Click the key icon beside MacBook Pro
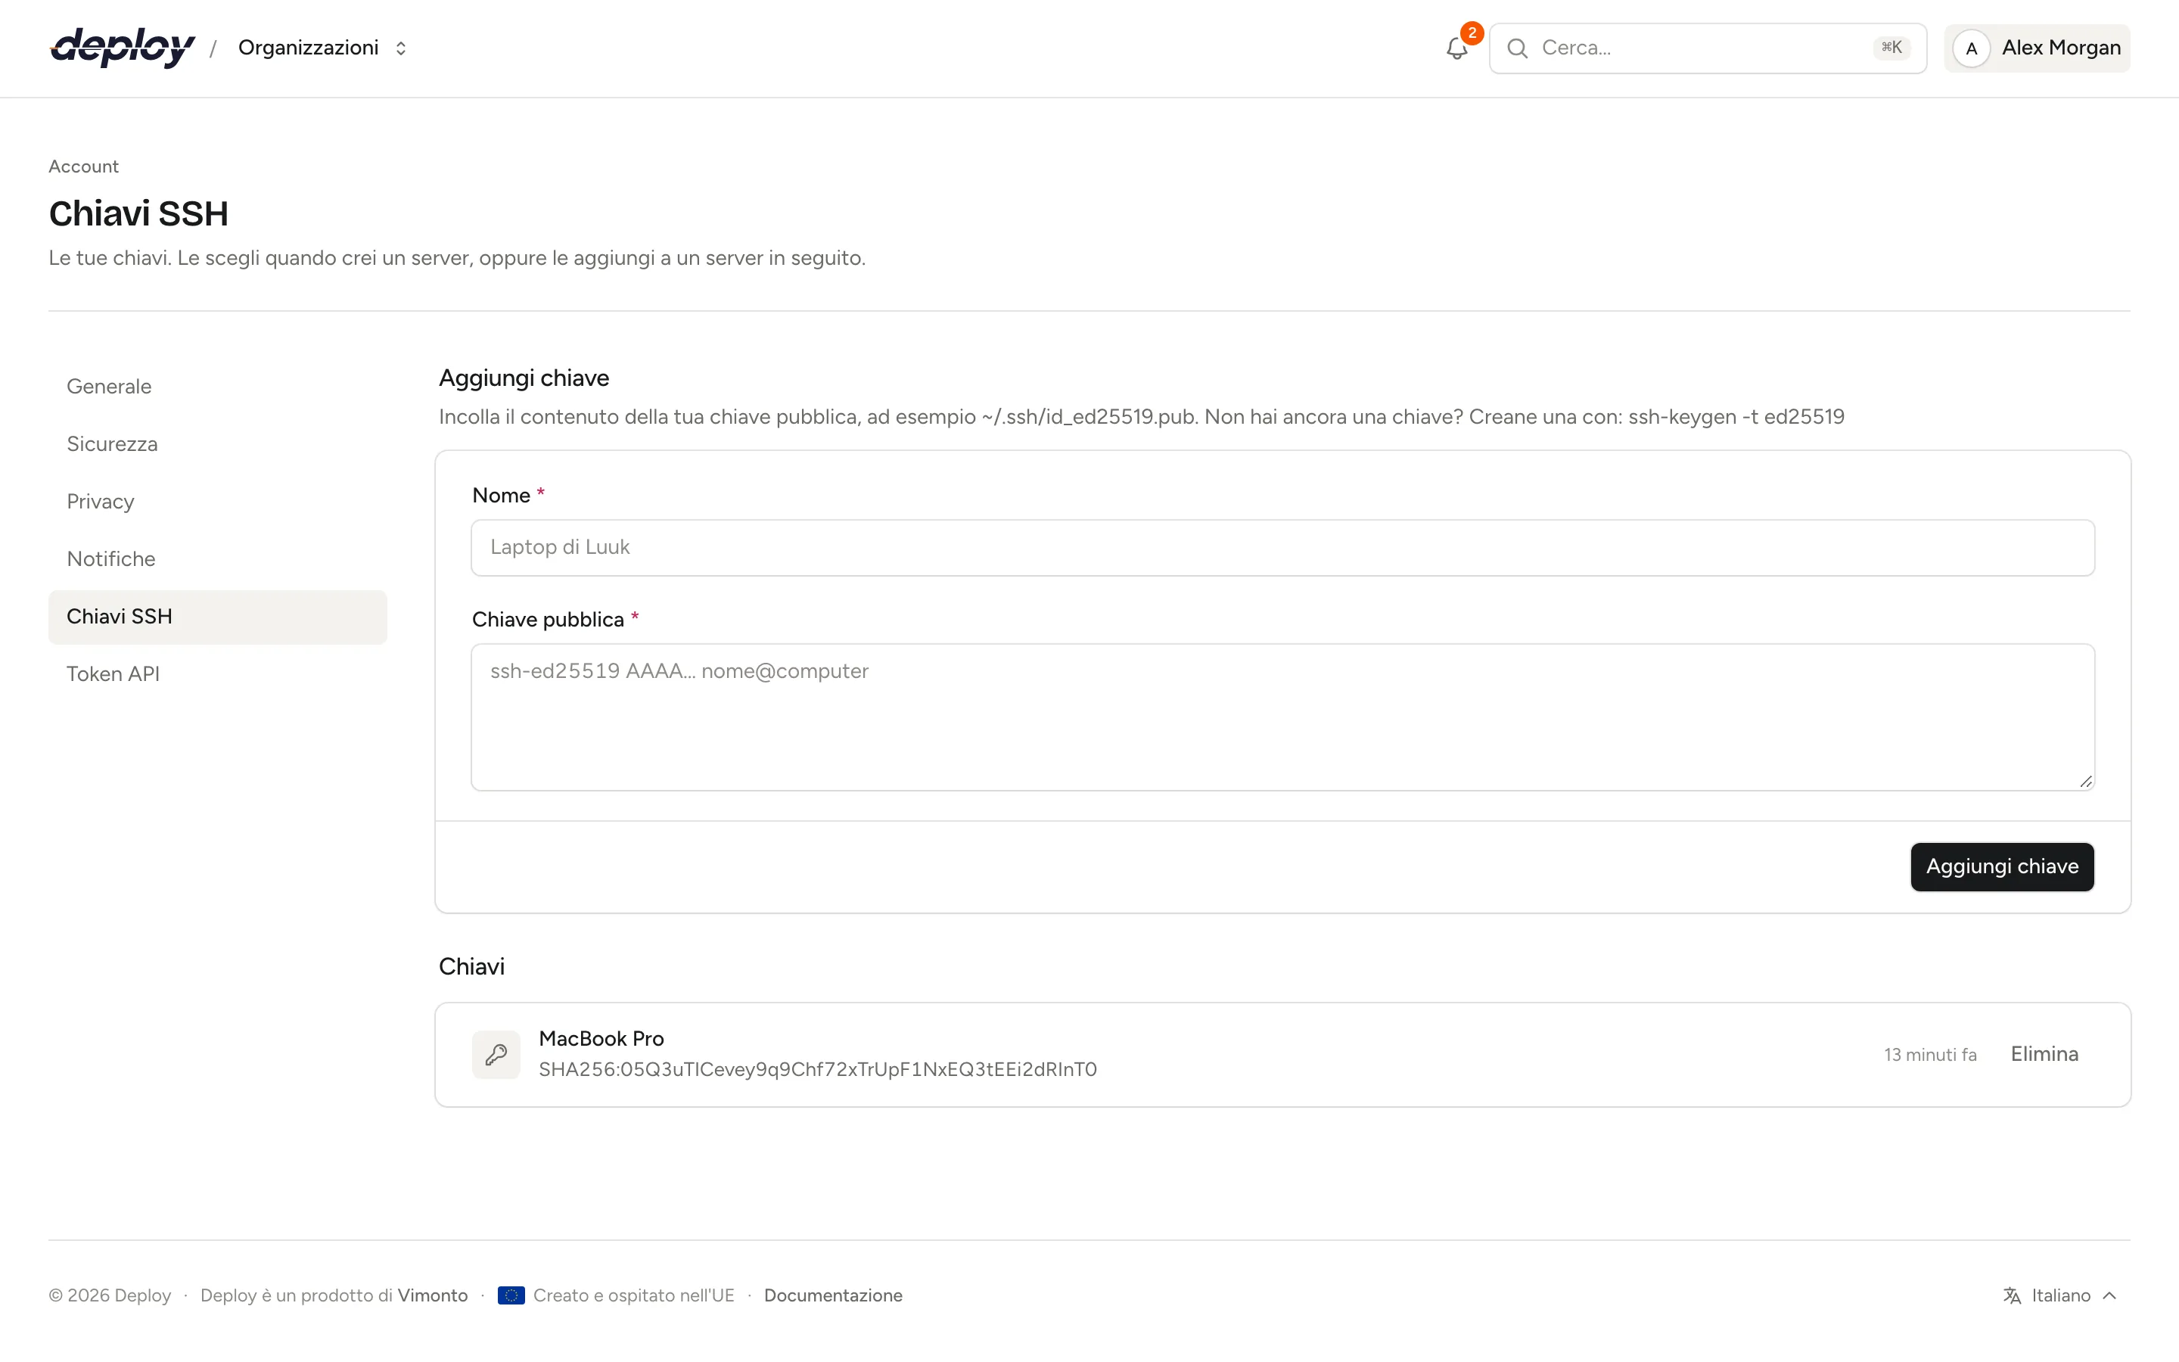 [x=496, y=1054]
